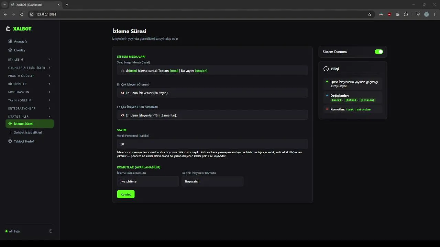Click the {session} variable tag in Bilgi
Viewport: 440px width, 247px height.
[x=367, y=100]
